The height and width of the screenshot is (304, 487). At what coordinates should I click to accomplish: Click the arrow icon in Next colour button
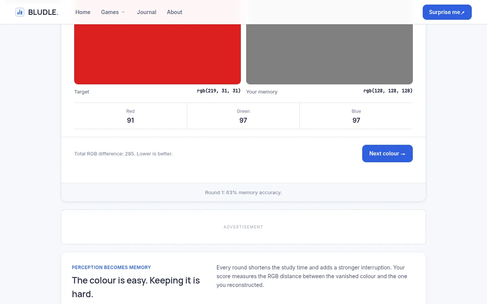tap(403, 154)
